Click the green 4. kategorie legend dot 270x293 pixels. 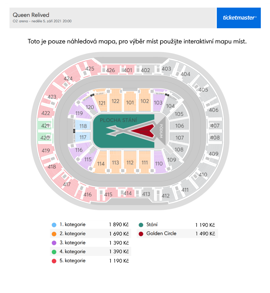54,252
